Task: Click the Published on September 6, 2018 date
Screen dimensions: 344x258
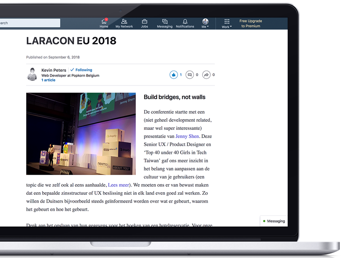Action: pos(53,57)
